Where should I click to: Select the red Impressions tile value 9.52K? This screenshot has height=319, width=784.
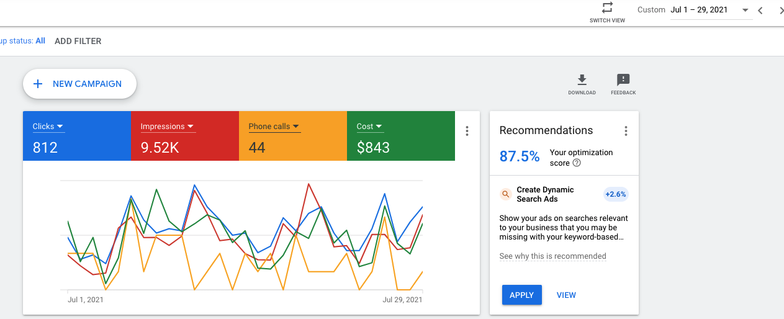pyautogui.click(x=161, y=147)
